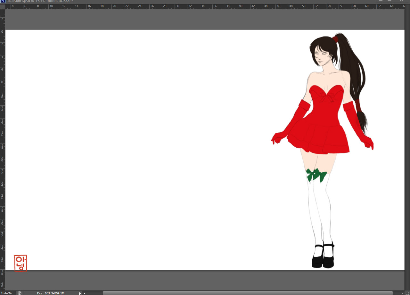Click the horizontal scrollbar left arrow

click(85, 293)
